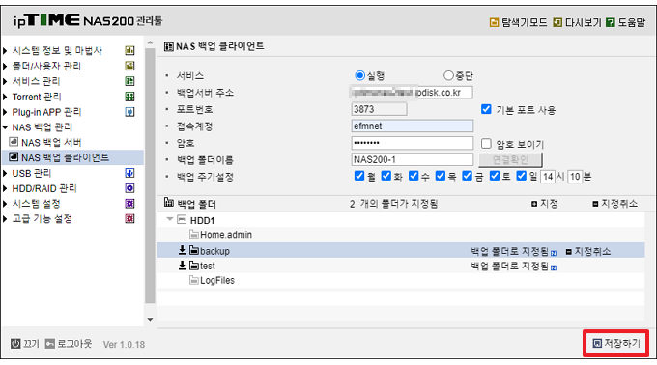Collapse NAS 백업 관리 tree arrow
This screenshot has width=657, height=365.
point(5,127)
